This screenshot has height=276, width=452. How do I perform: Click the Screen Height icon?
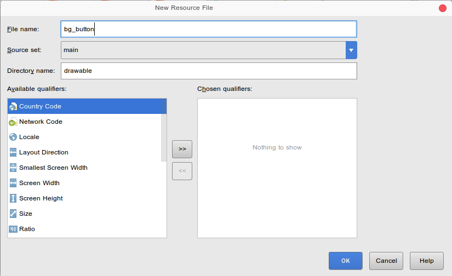pyautogui.click(x=13, y=198)
